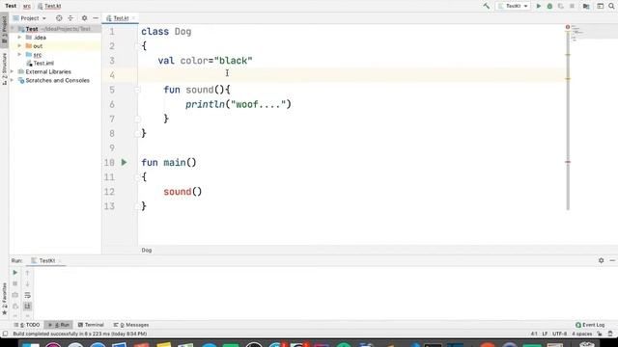The image size is (618, 347).
Task: Click the "black" string on line 3
Action: pyautogui.click(x=233, y=61)
